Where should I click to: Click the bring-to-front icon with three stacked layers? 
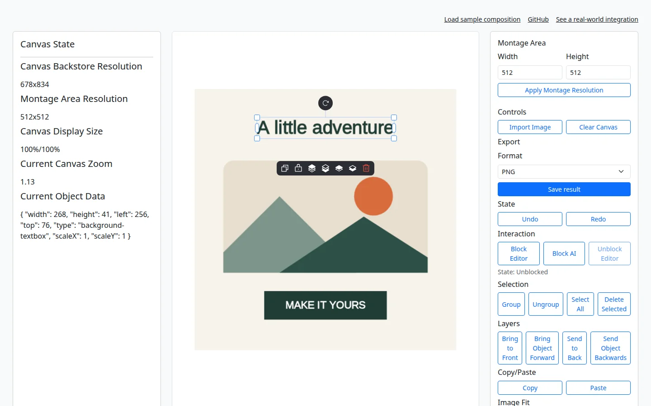[x=312, y=168]
